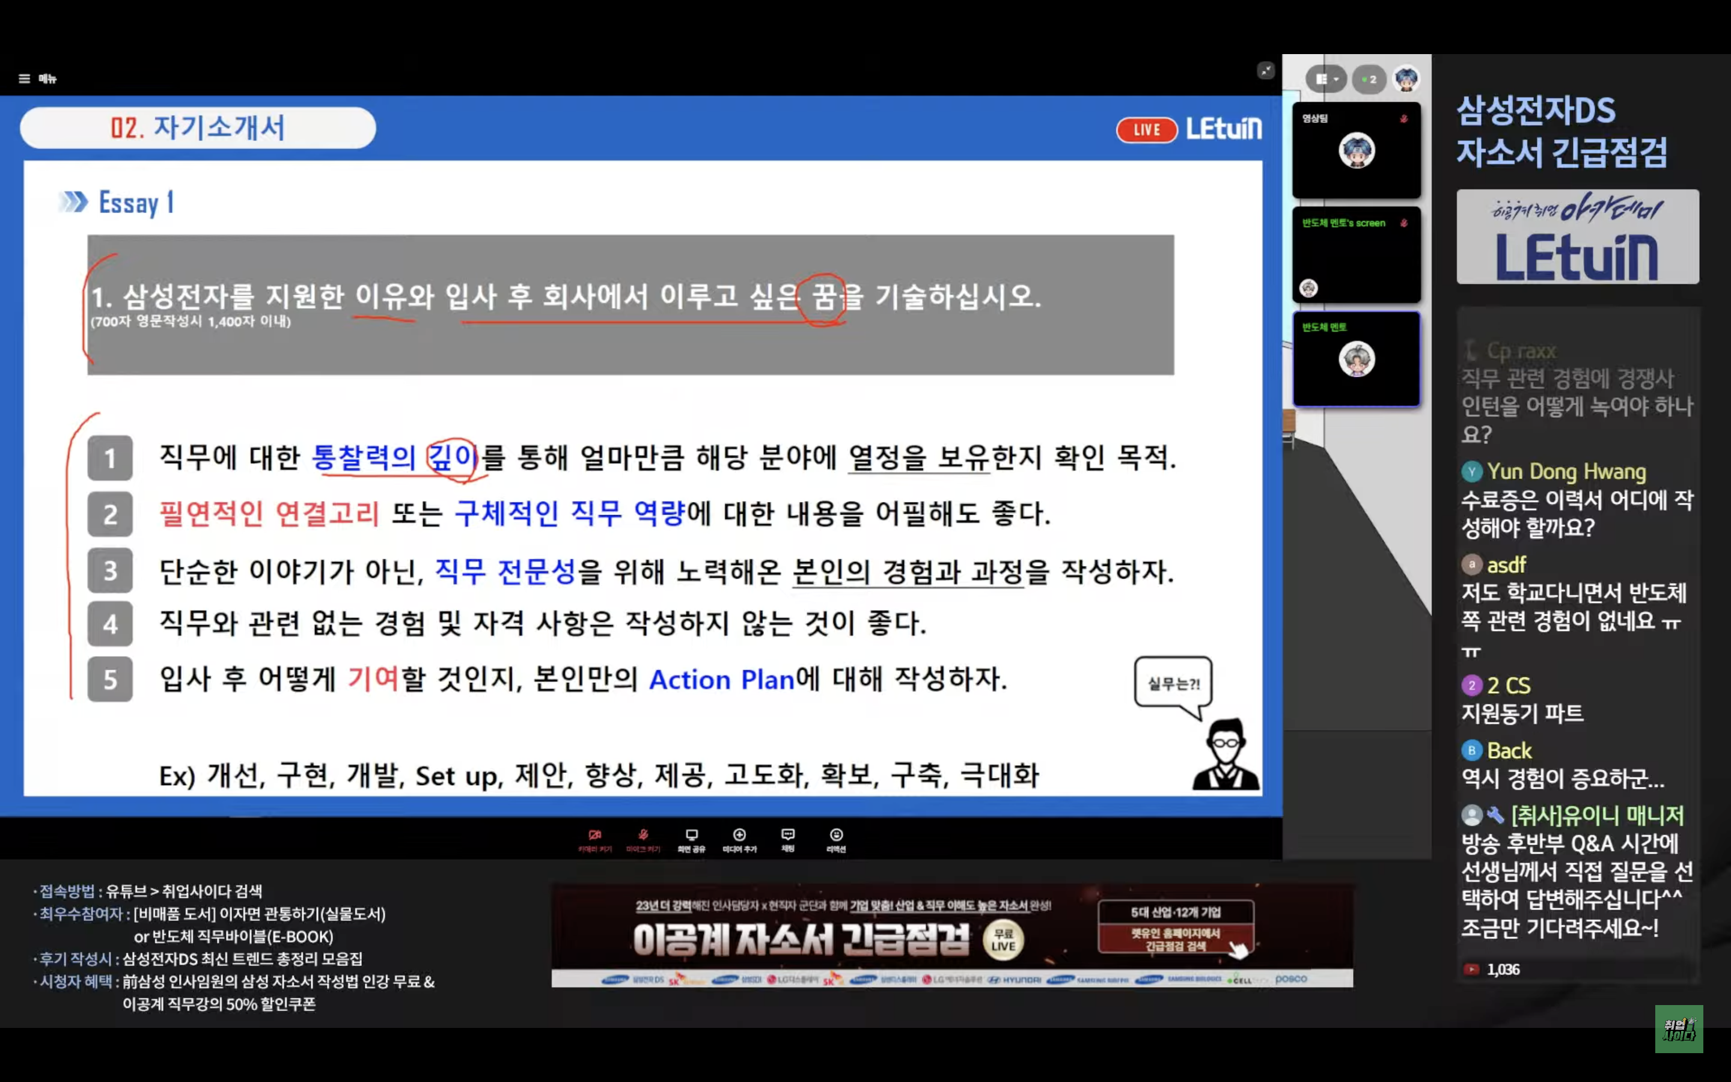Click Yun Dong Hwang's green avatar
The image size is (1731, 1082).
[1471, 472]
